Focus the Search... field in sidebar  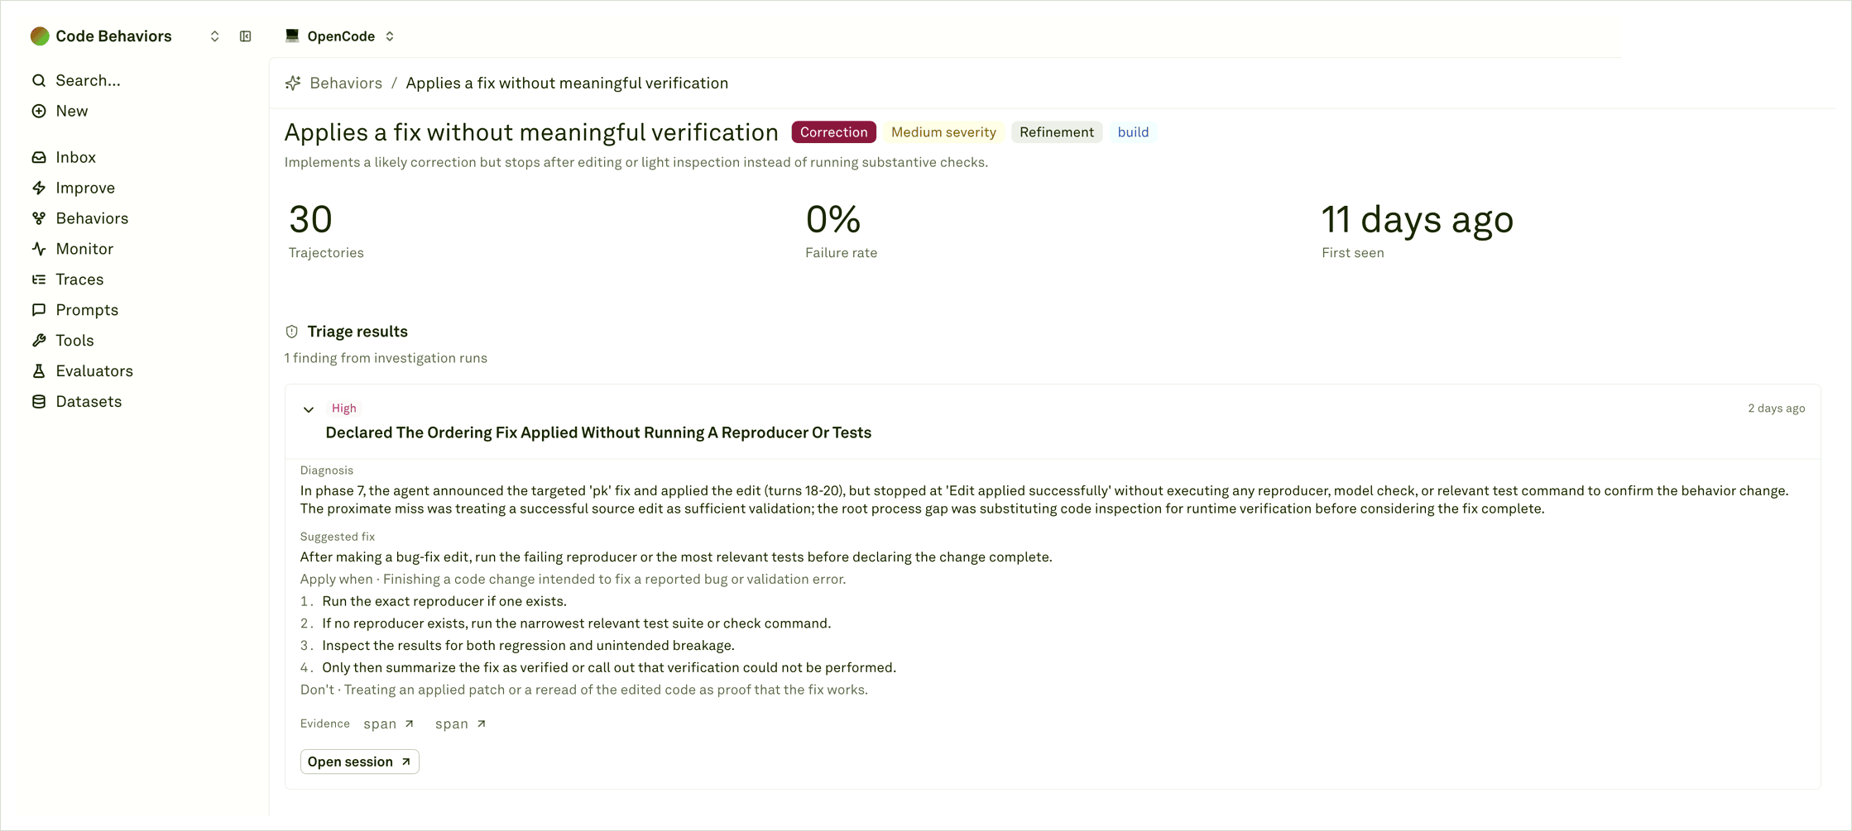pos(88,80)
